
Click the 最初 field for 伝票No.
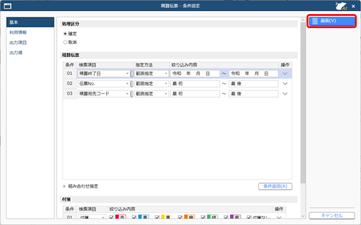click(x=195, y=84)
